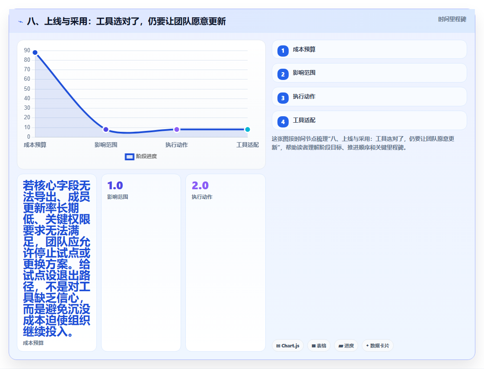Screen dimensions: 484x369
Task: Select the 工具适配 milestone row
Action: [x=369, y=120]
